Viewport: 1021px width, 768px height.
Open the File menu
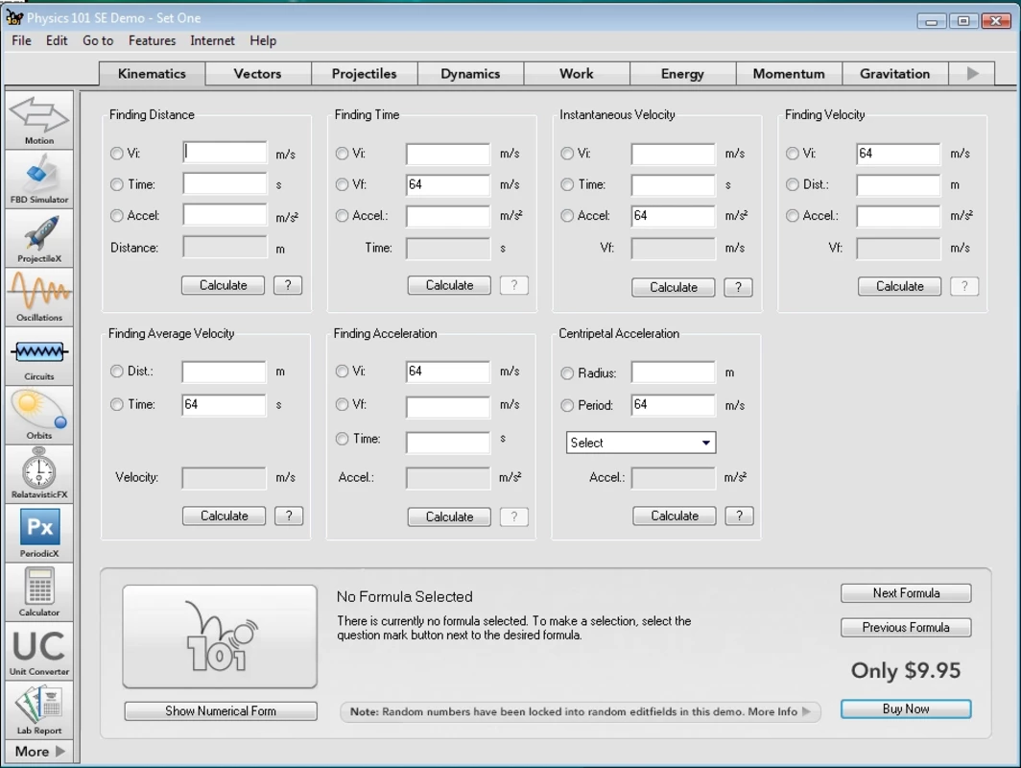[21, 40]
